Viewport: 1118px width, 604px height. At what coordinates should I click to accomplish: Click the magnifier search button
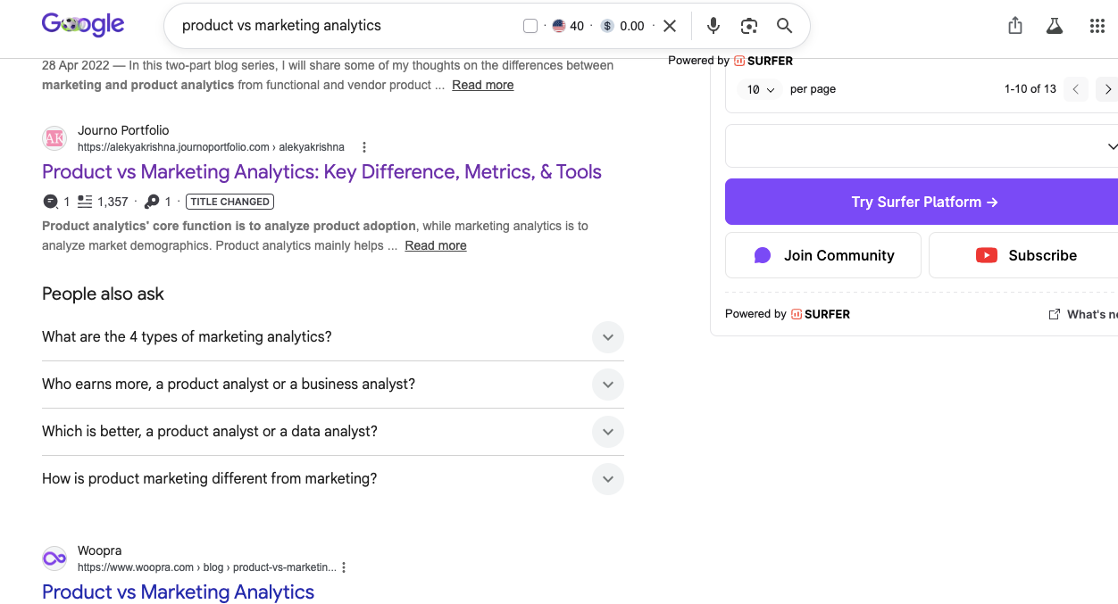pos(784,26)
